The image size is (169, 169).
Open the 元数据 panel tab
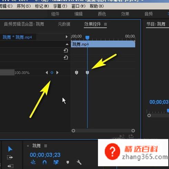[x=64, y=24]
